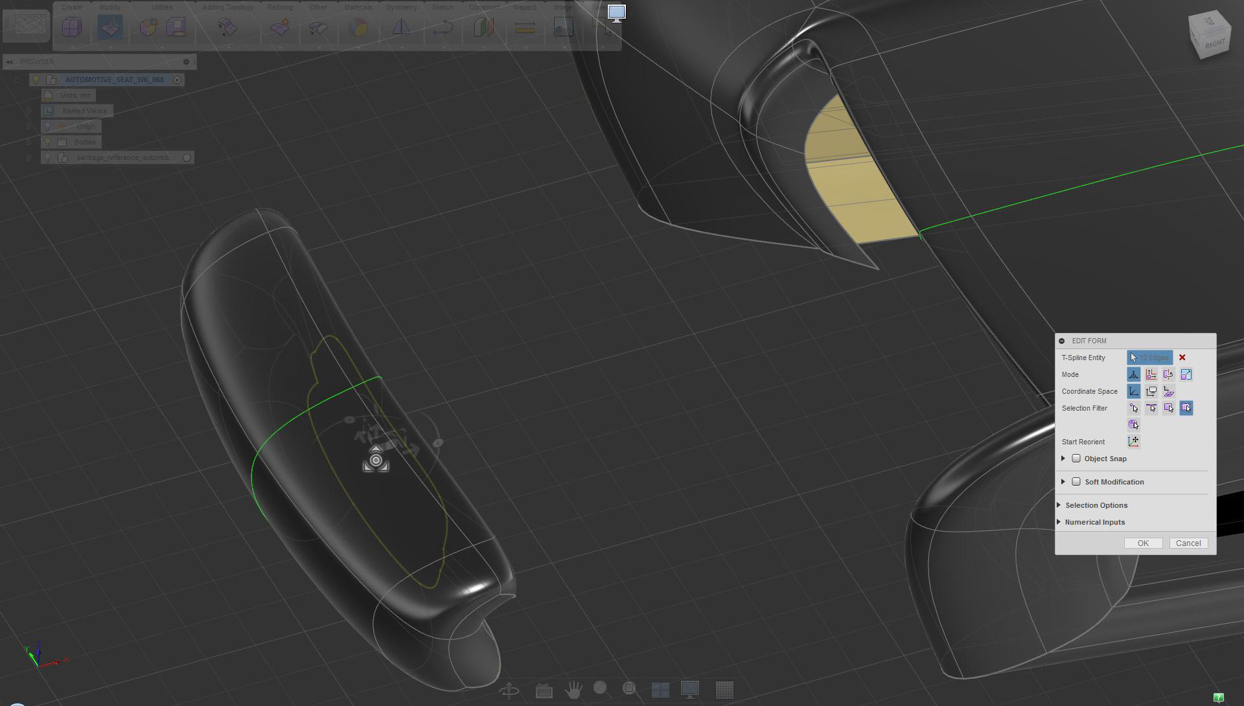Viewport: 1244px width, 706px height.
Task: Cancel the Edit Form dialog
Action: tap(1188, 543)
